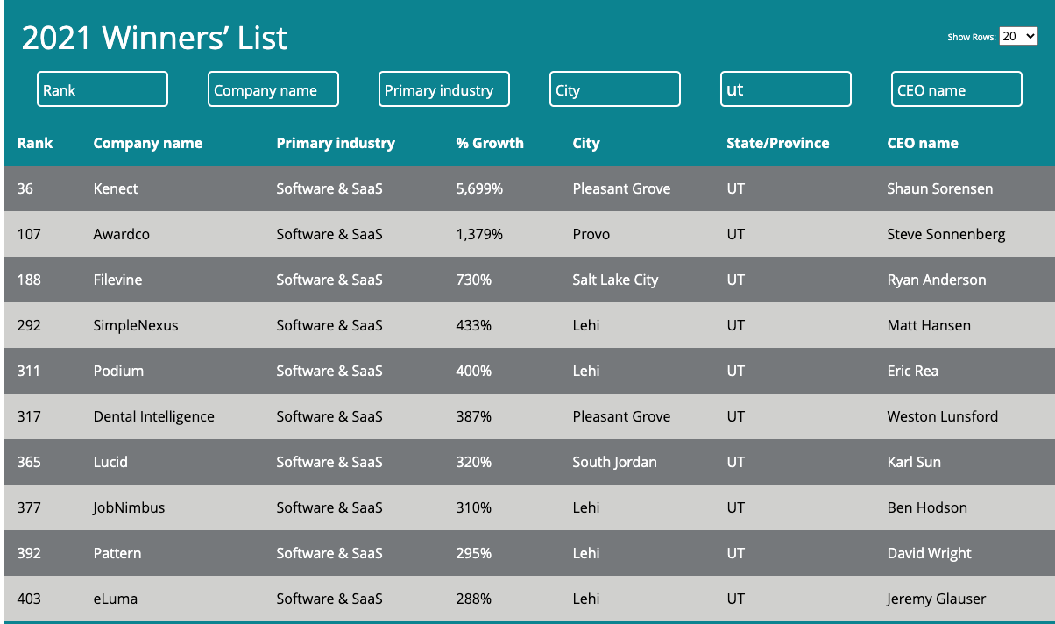Click rank 392 in the table
The image size is (1055, 624).
coord(29,553)
